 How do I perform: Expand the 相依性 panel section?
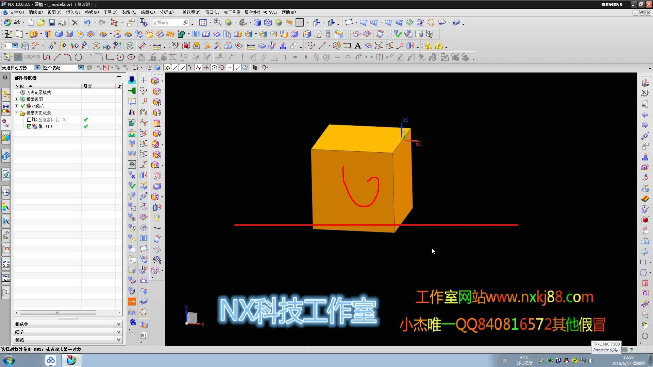pos(119,324)
